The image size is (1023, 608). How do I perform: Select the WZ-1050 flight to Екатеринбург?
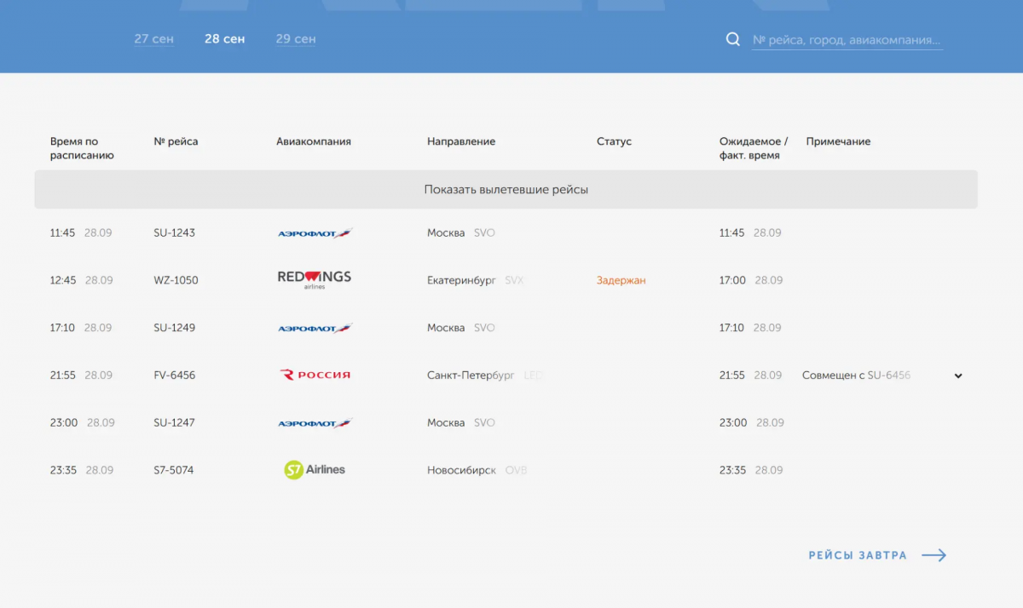(506, 280)
